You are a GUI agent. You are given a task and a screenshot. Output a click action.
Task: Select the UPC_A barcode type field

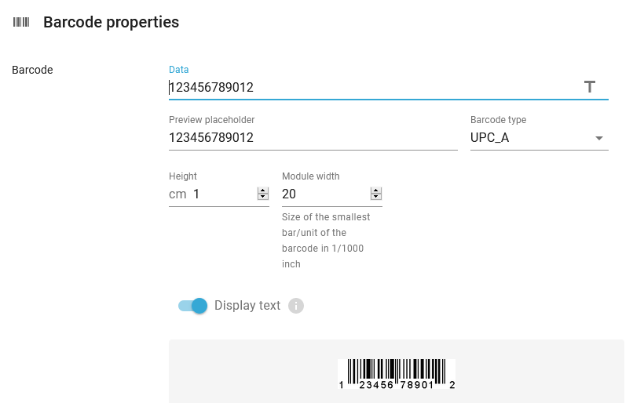tap(539, 138)
